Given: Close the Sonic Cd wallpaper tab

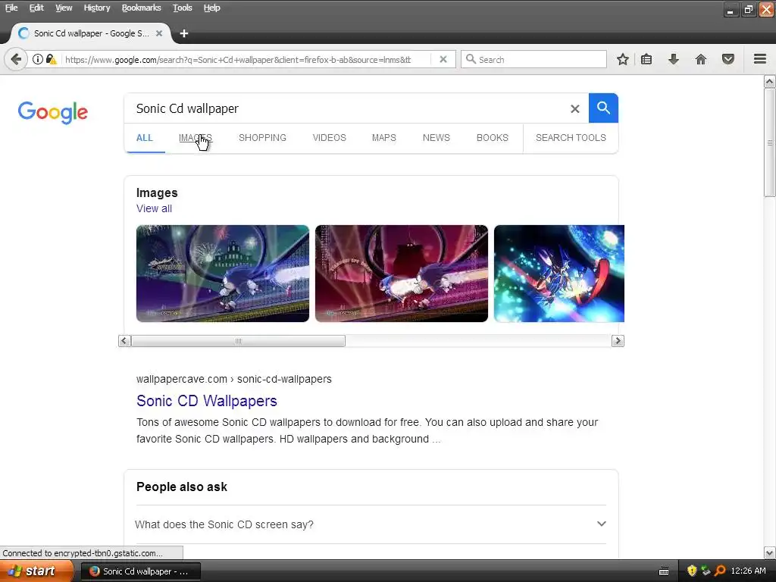Looking at the screenshot, I should 159,33.
